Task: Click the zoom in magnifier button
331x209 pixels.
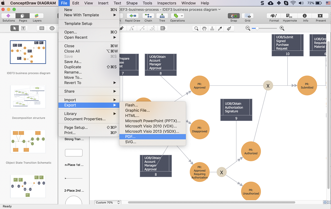Action: (282, 28)
